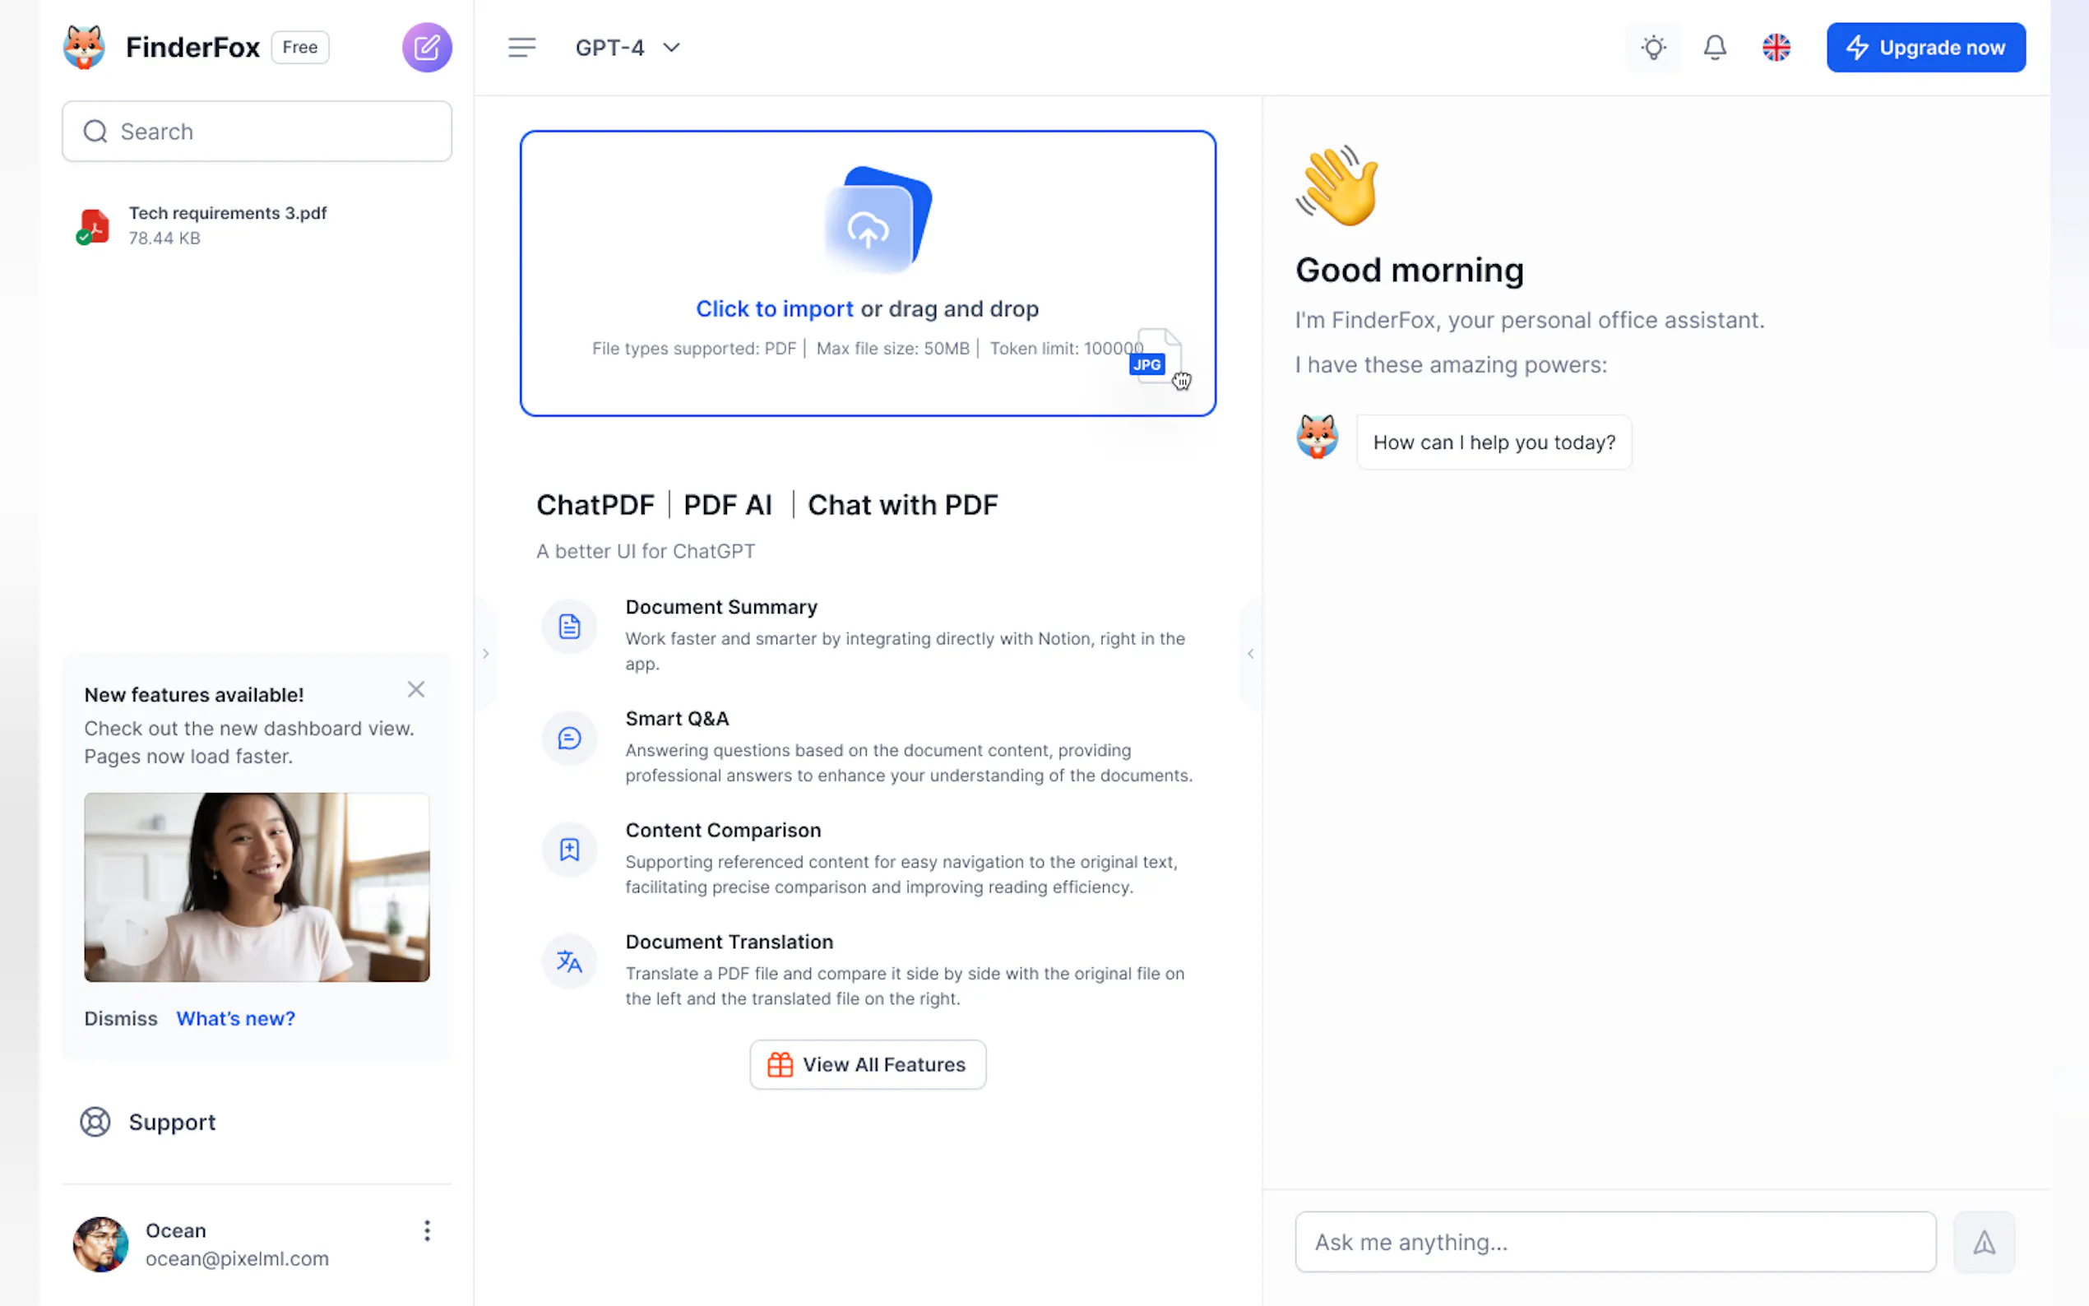This screenshot has height=1306, width=2089.
Task: Click the Upgrade now button
Action: (x=1925, y=48)
